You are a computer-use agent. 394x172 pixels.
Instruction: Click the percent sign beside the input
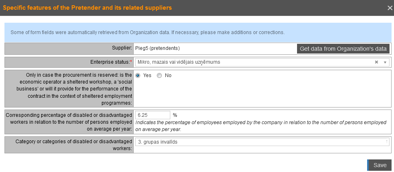click(x=175, y=115)
